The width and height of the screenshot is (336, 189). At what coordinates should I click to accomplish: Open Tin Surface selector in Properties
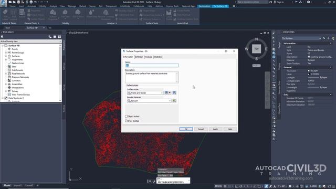click(x=301, y=38)
